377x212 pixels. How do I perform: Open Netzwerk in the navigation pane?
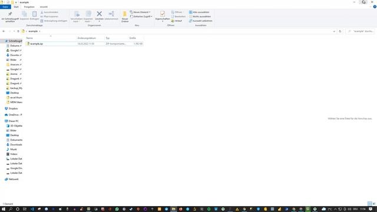(x=12, y=179)
